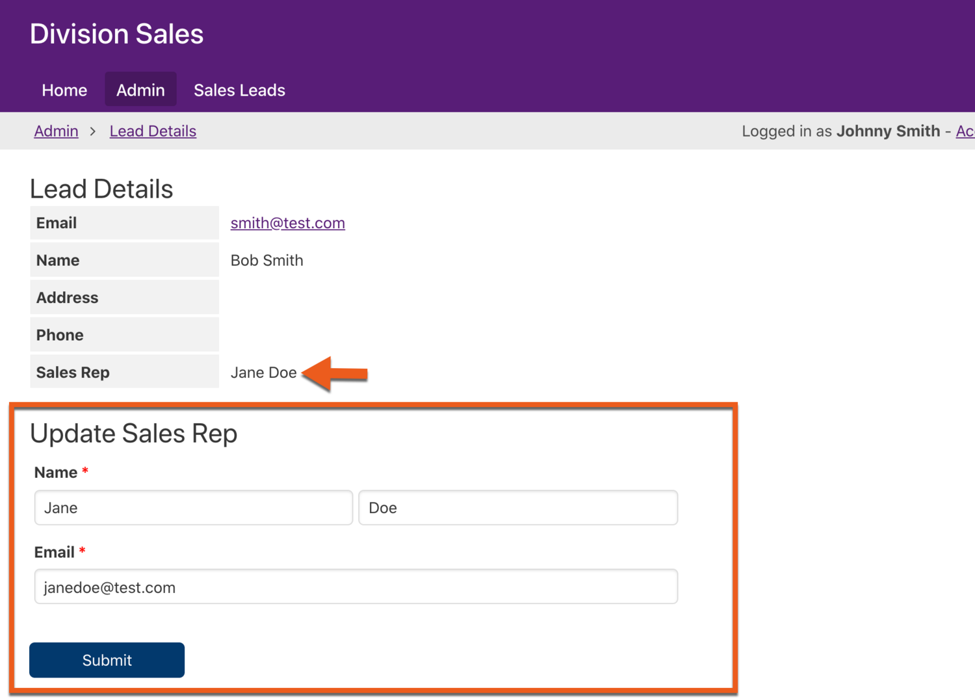Click the Division Sales site title
Image resolution: width=975 pixels, height=699 pixels.
(116, 34)
